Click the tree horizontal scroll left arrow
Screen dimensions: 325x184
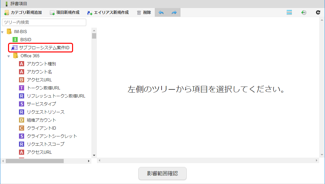pos(3,161)
